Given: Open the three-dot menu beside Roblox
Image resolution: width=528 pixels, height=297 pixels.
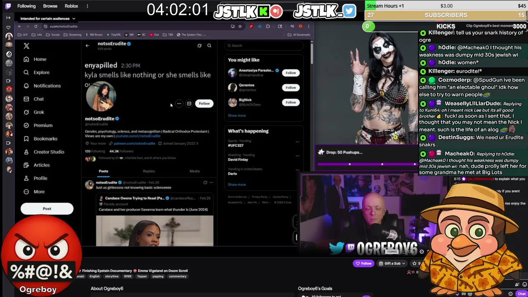Looking at the screenshot, I should coord(87,6).
